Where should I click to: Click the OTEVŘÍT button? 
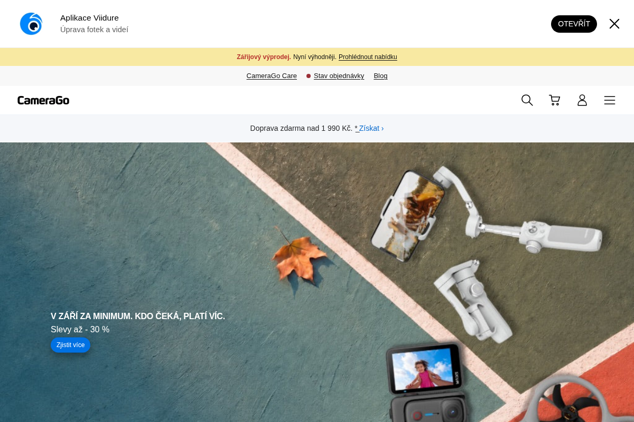point(574,24)
